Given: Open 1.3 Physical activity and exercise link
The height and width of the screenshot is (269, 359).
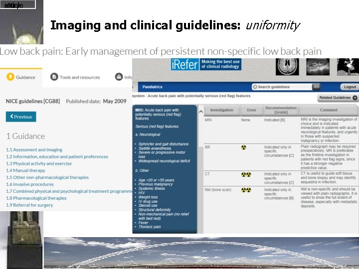Looking at the screenshot, I should (39, 163).
